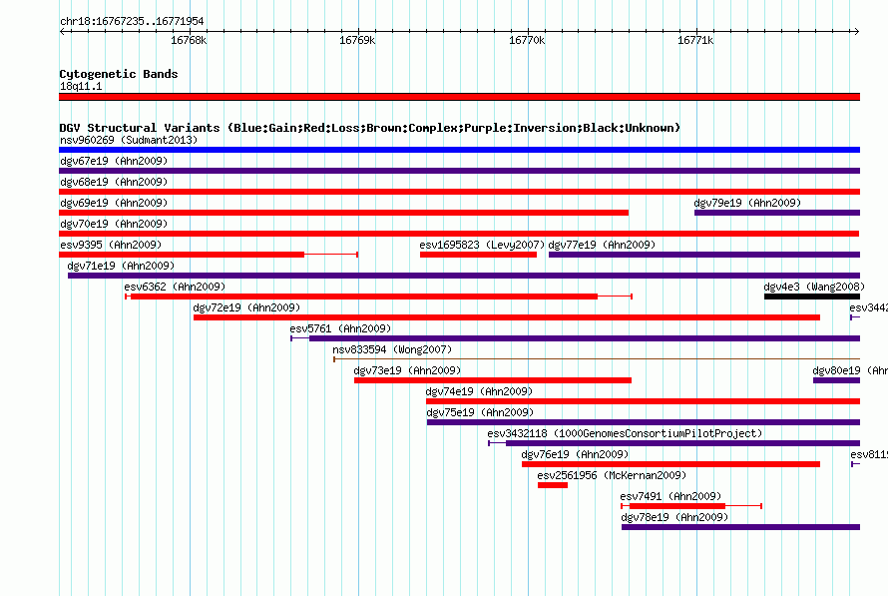The image size is (888, 596).
Task: Select the purple dgv79e19 inversion bar
Action: tap(777, 213)
